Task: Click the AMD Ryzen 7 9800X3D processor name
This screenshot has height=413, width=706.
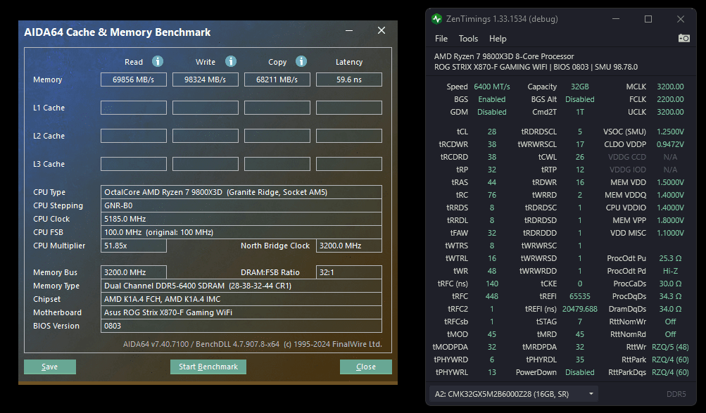Action: pyautogui.click(x=504, y=57)
